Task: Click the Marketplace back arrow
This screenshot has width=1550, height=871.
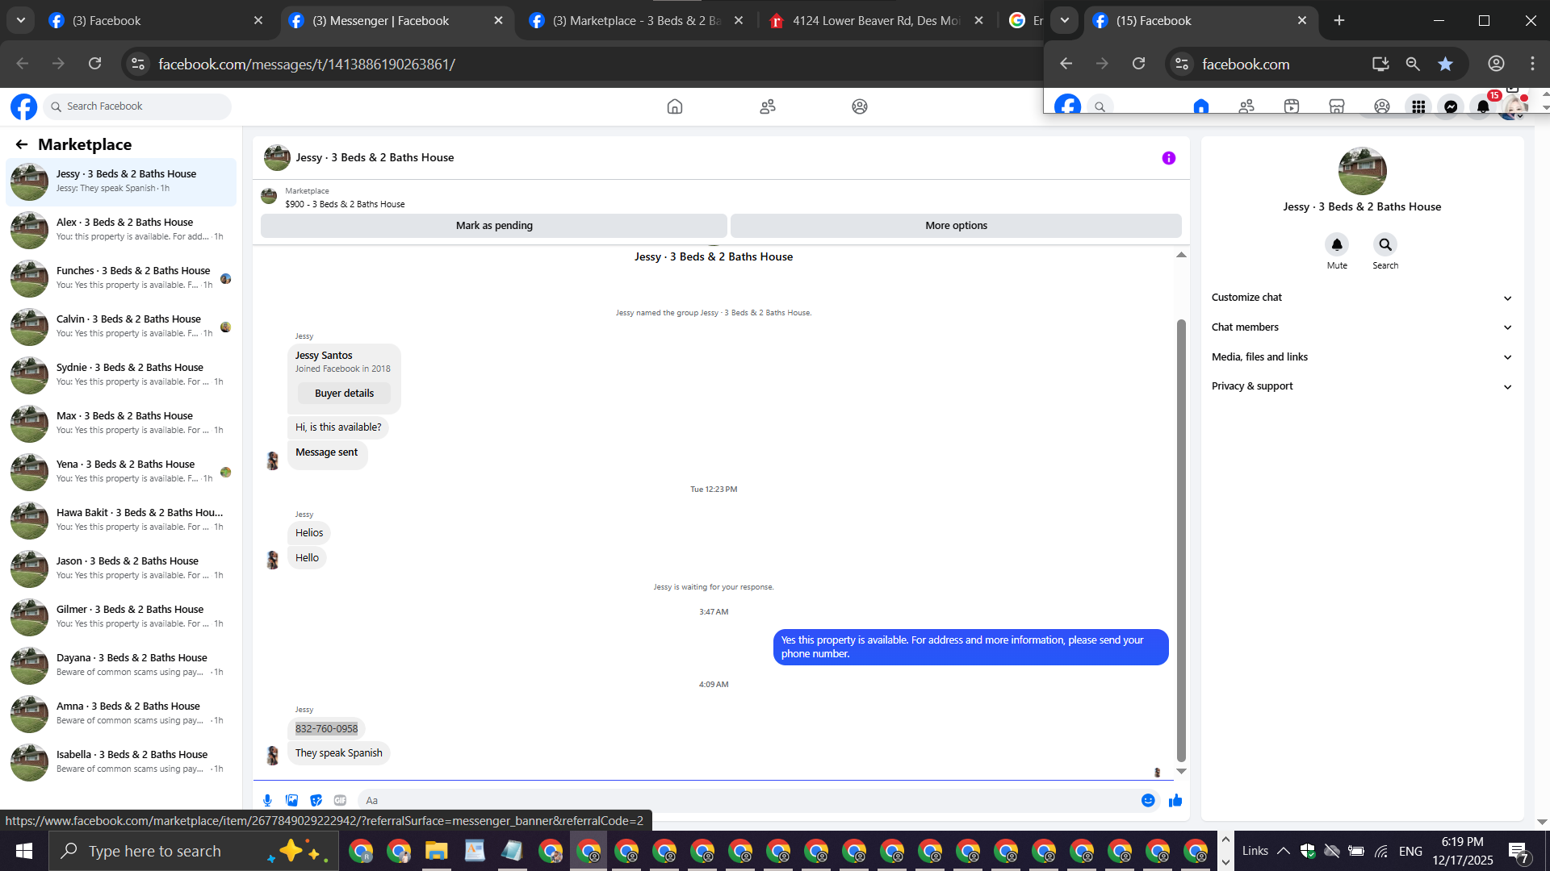Action: (22, 144)
